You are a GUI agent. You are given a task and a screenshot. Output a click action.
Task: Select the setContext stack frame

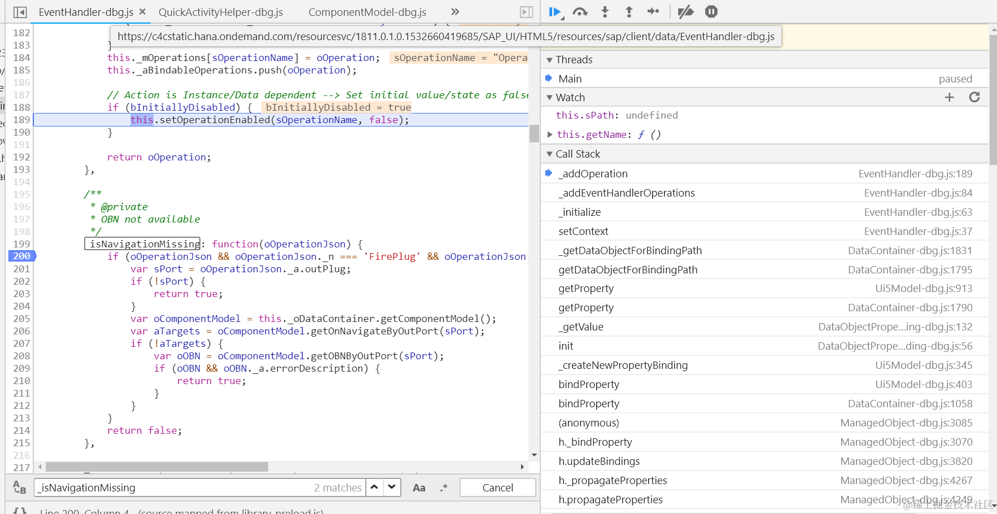pos(765,231)
